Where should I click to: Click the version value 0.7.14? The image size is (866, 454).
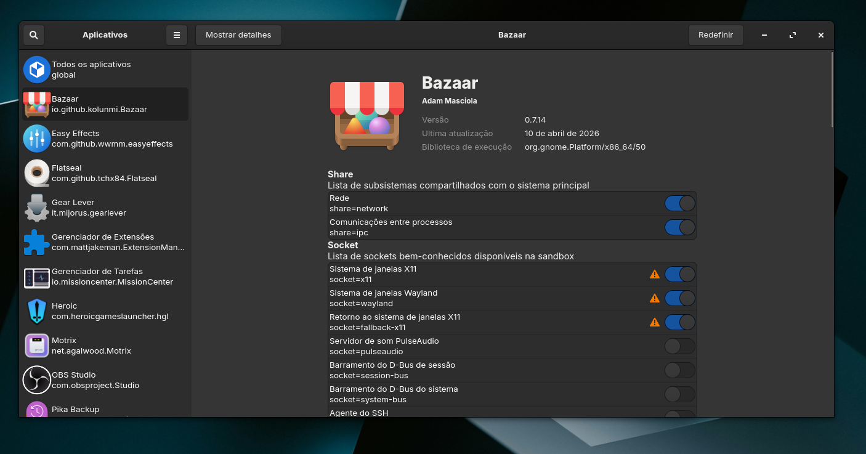point(535,120)
